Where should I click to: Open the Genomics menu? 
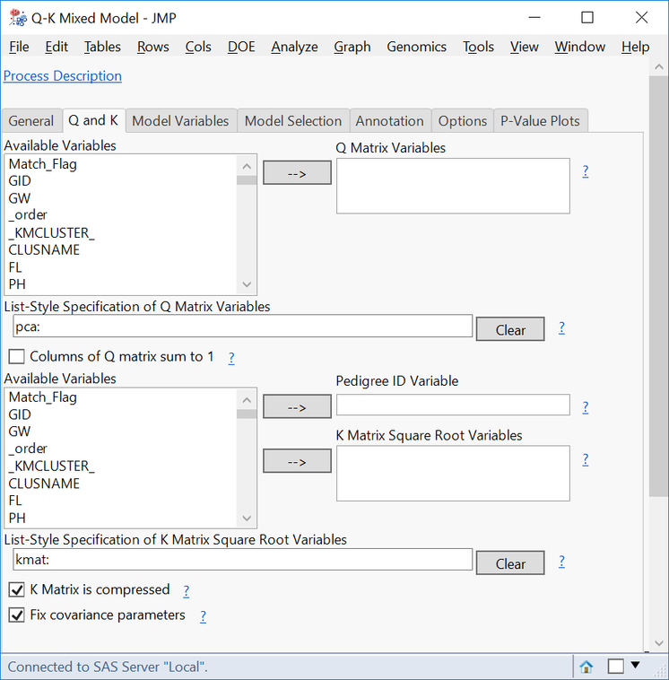point(416,47)
